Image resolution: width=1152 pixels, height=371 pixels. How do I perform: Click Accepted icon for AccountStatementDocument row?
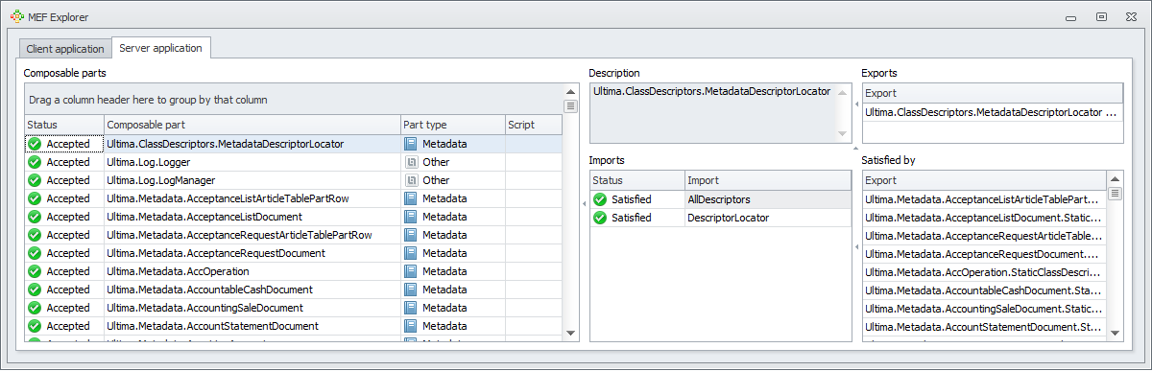pos(36,326)
